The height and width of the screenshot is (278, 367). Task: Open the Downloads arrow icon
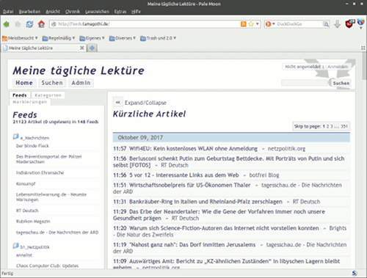coord(338,24)
